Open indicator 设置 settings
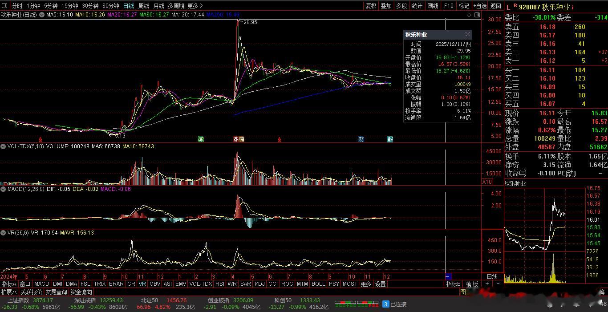Viewport: 608px width, 312px height. click(x=380, y=284)
